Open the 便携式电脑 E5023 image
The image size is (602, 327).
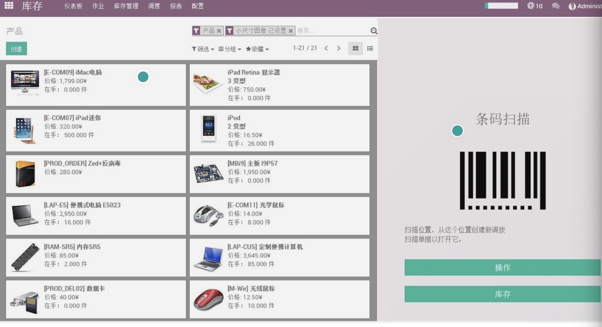pos(25,215)
